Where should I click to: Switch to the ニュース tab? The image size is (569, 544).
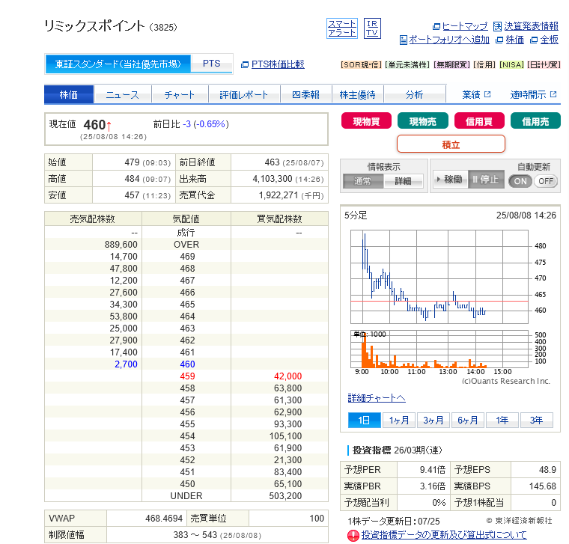pos(123,94)
